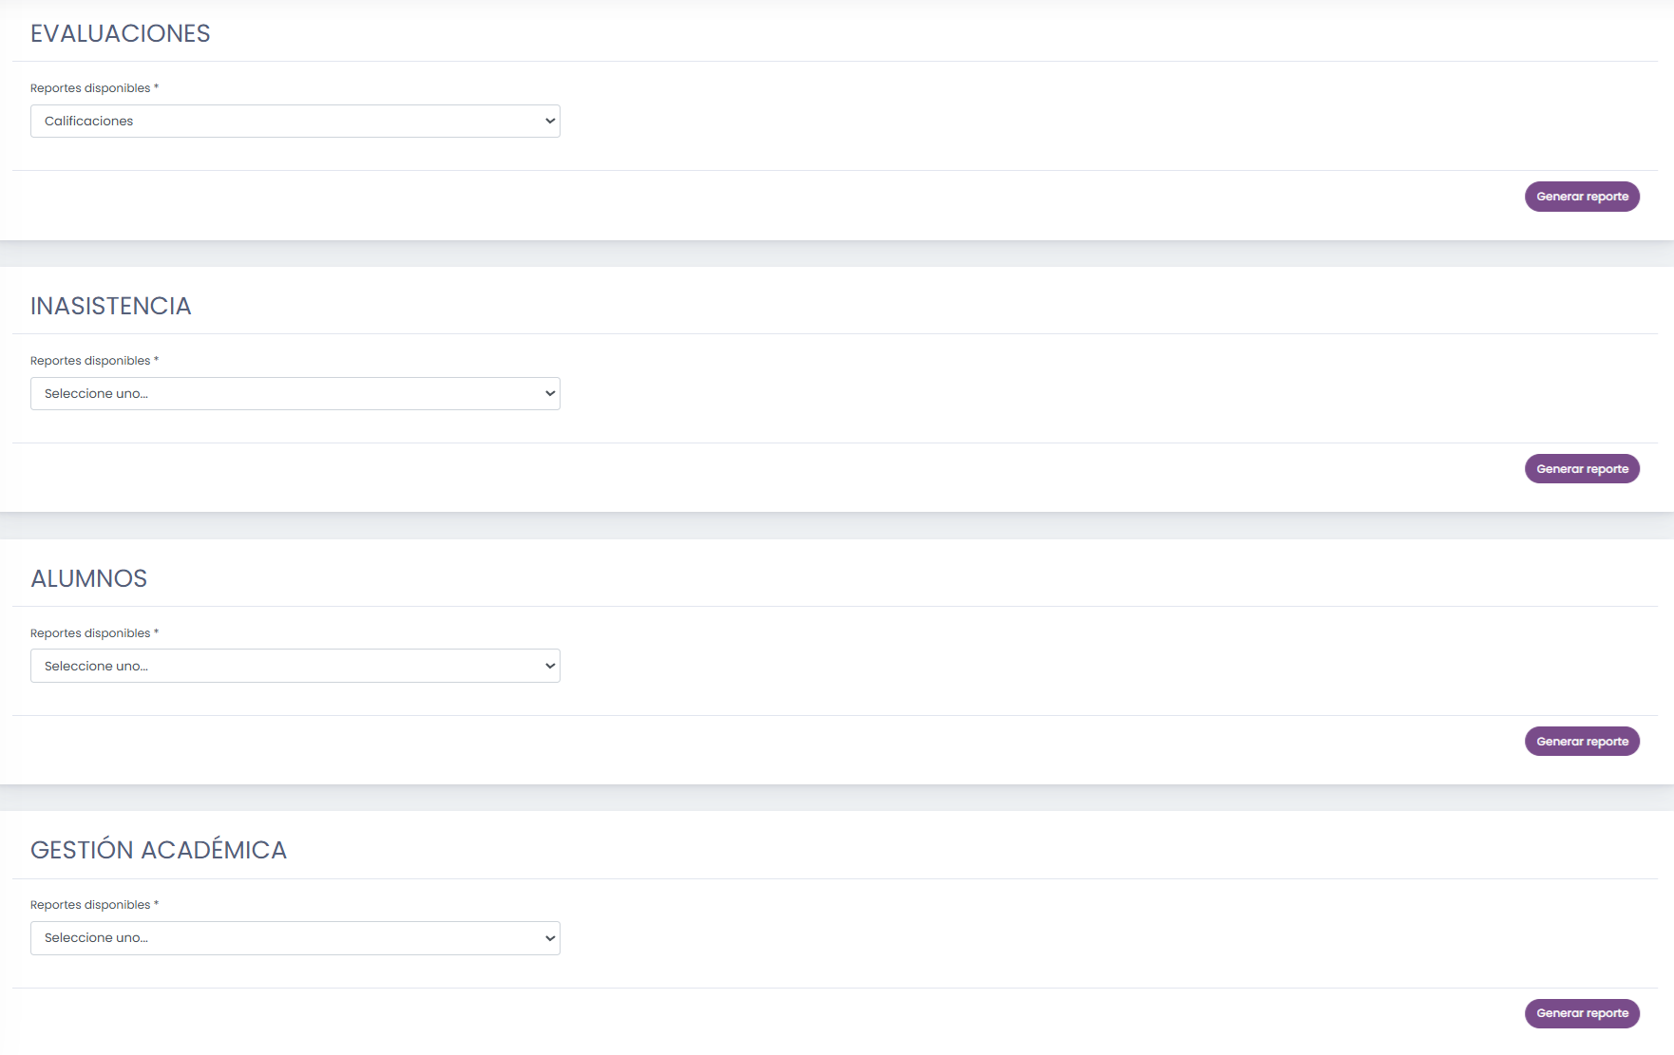The width and height of the screenshot is (1674, 1055).
Task: Click the GESTIÓN ACADÉMICA section heading
Action: pyautogui.click(x=159, y=849)
